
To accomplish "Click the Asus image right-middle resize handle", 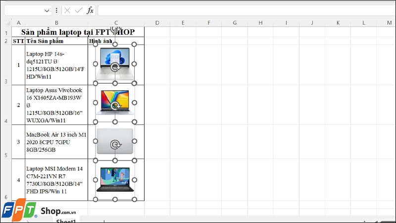I will pyautogui.click(x=134, y=103).
